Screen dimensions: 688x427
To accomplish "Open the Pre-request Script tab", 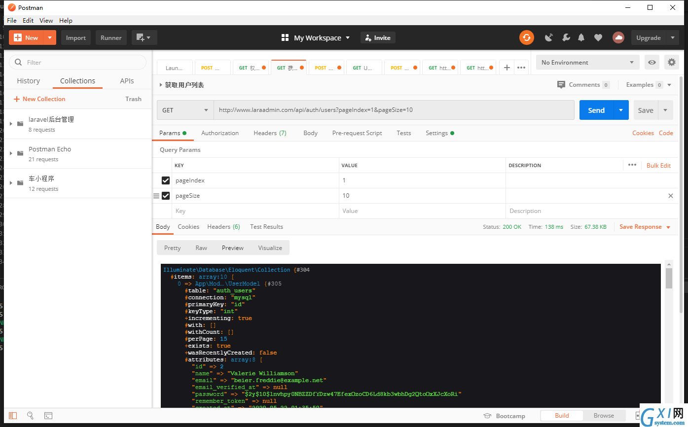I will pos(357,133).
